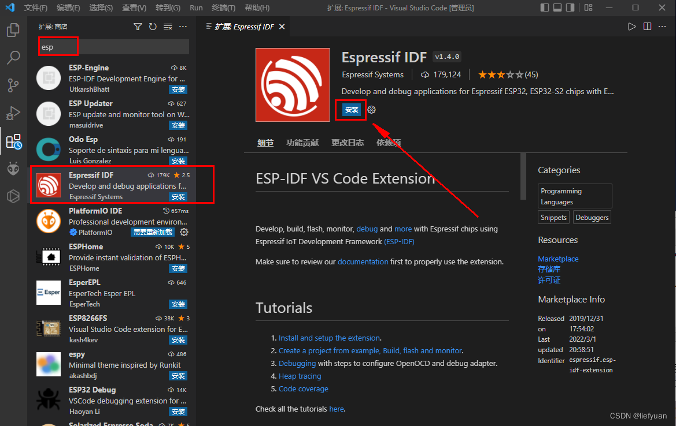Open the (ESP-IDF) framework link

[x=399, y=241]
